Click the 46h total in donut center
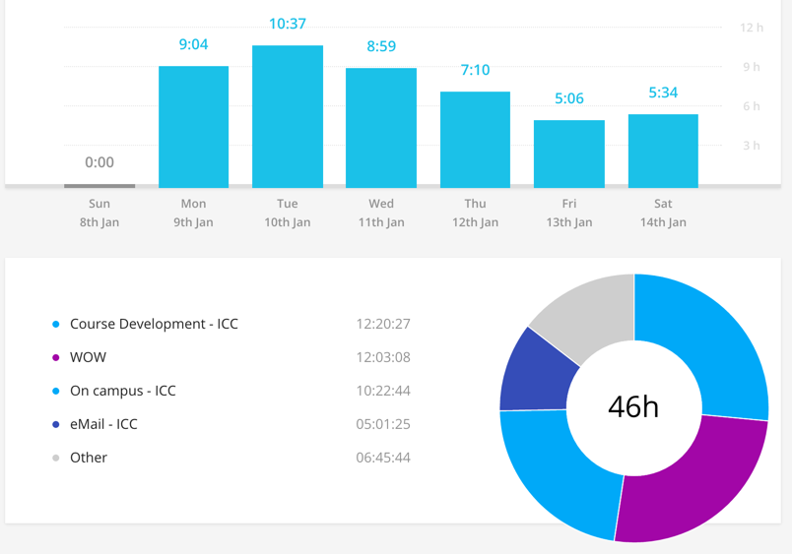 tap(633, 407)
